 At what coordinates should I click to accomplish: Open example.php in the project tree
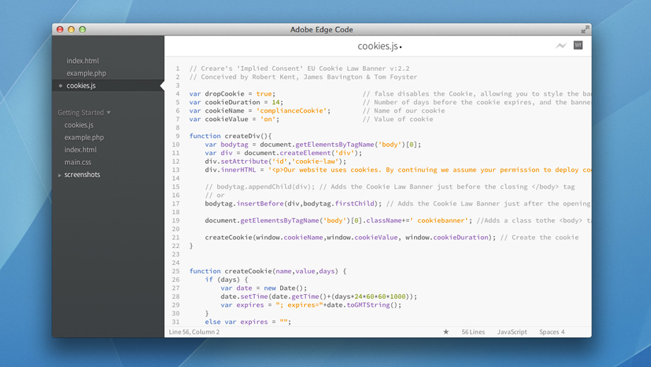click(x=84, y=137)
